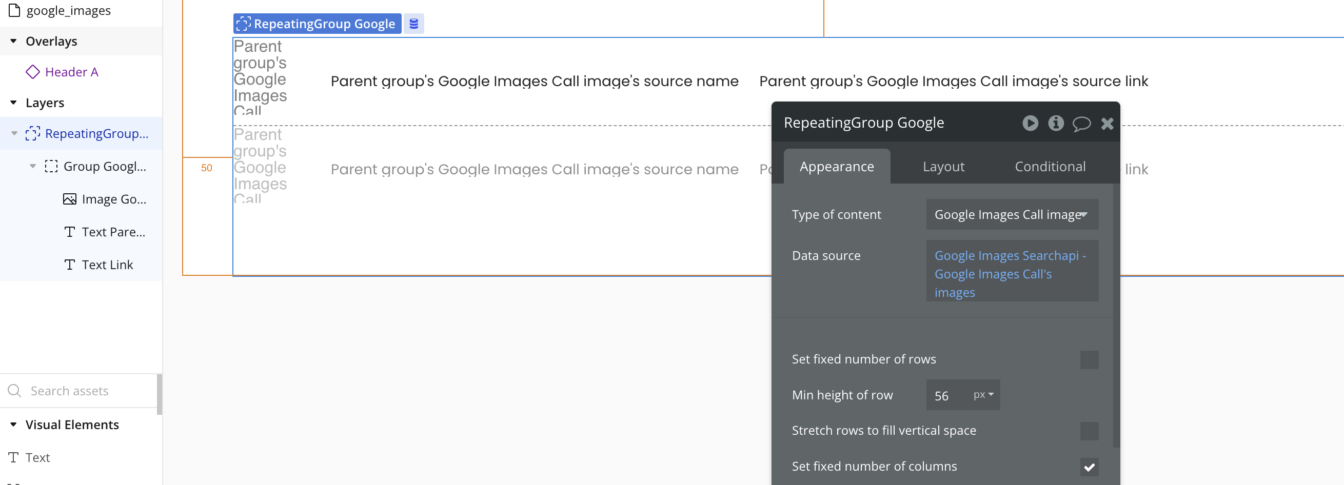Toggle Stretch rows to fill vertical space

(1089, 431)
